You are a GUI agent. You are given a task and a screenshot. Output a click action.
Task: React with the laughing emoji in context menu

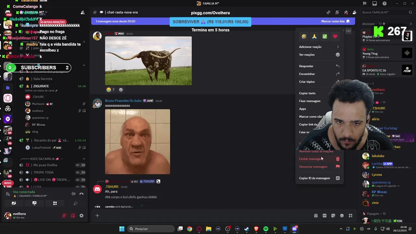pyautogui.click(x=304, y=36)
